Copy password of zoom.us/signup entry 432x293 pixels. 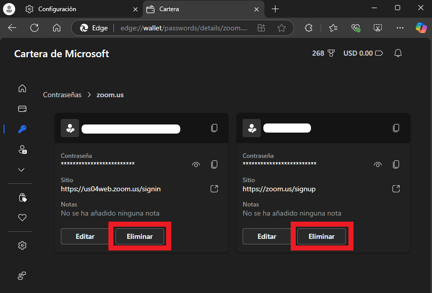(x=396, y=164)
